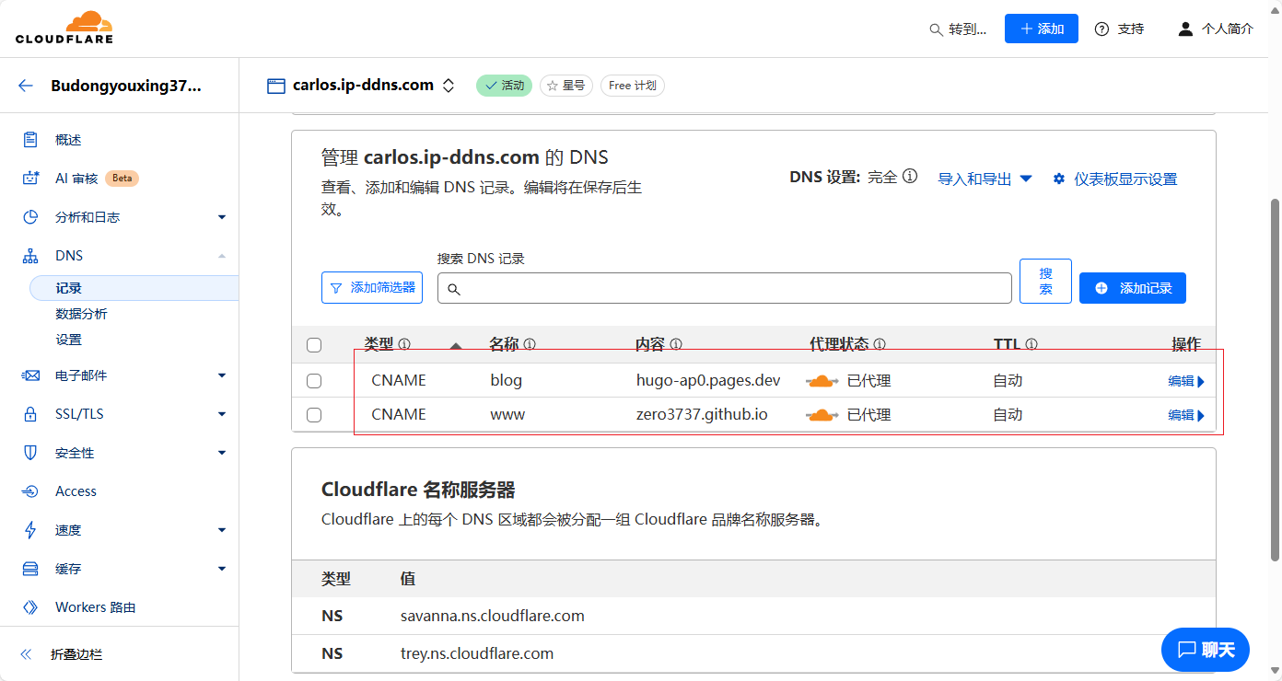The height and width of the screenshot is (681, 1282).
Task: Select 设置 under DNS
Action: [68, 340]
